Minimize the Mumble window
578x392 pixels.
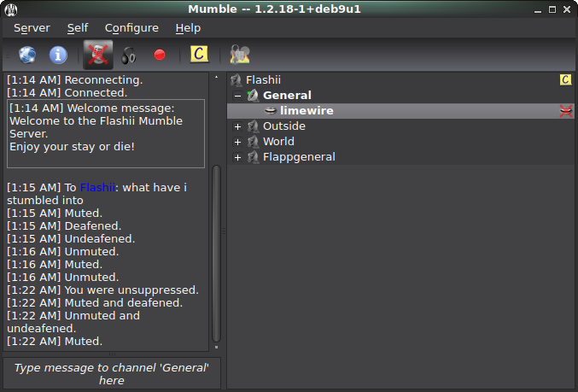(538, 9)
